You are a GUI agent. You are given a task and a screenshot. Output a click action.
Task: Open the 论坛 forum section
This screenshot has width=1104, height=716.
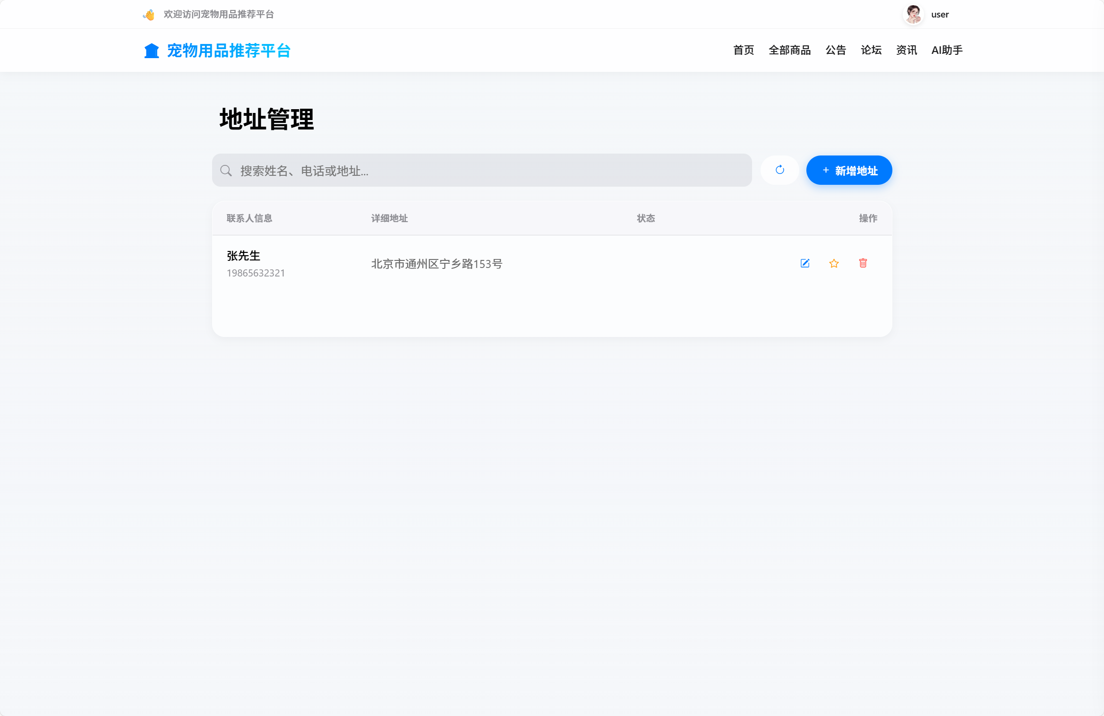pos(871,50)
